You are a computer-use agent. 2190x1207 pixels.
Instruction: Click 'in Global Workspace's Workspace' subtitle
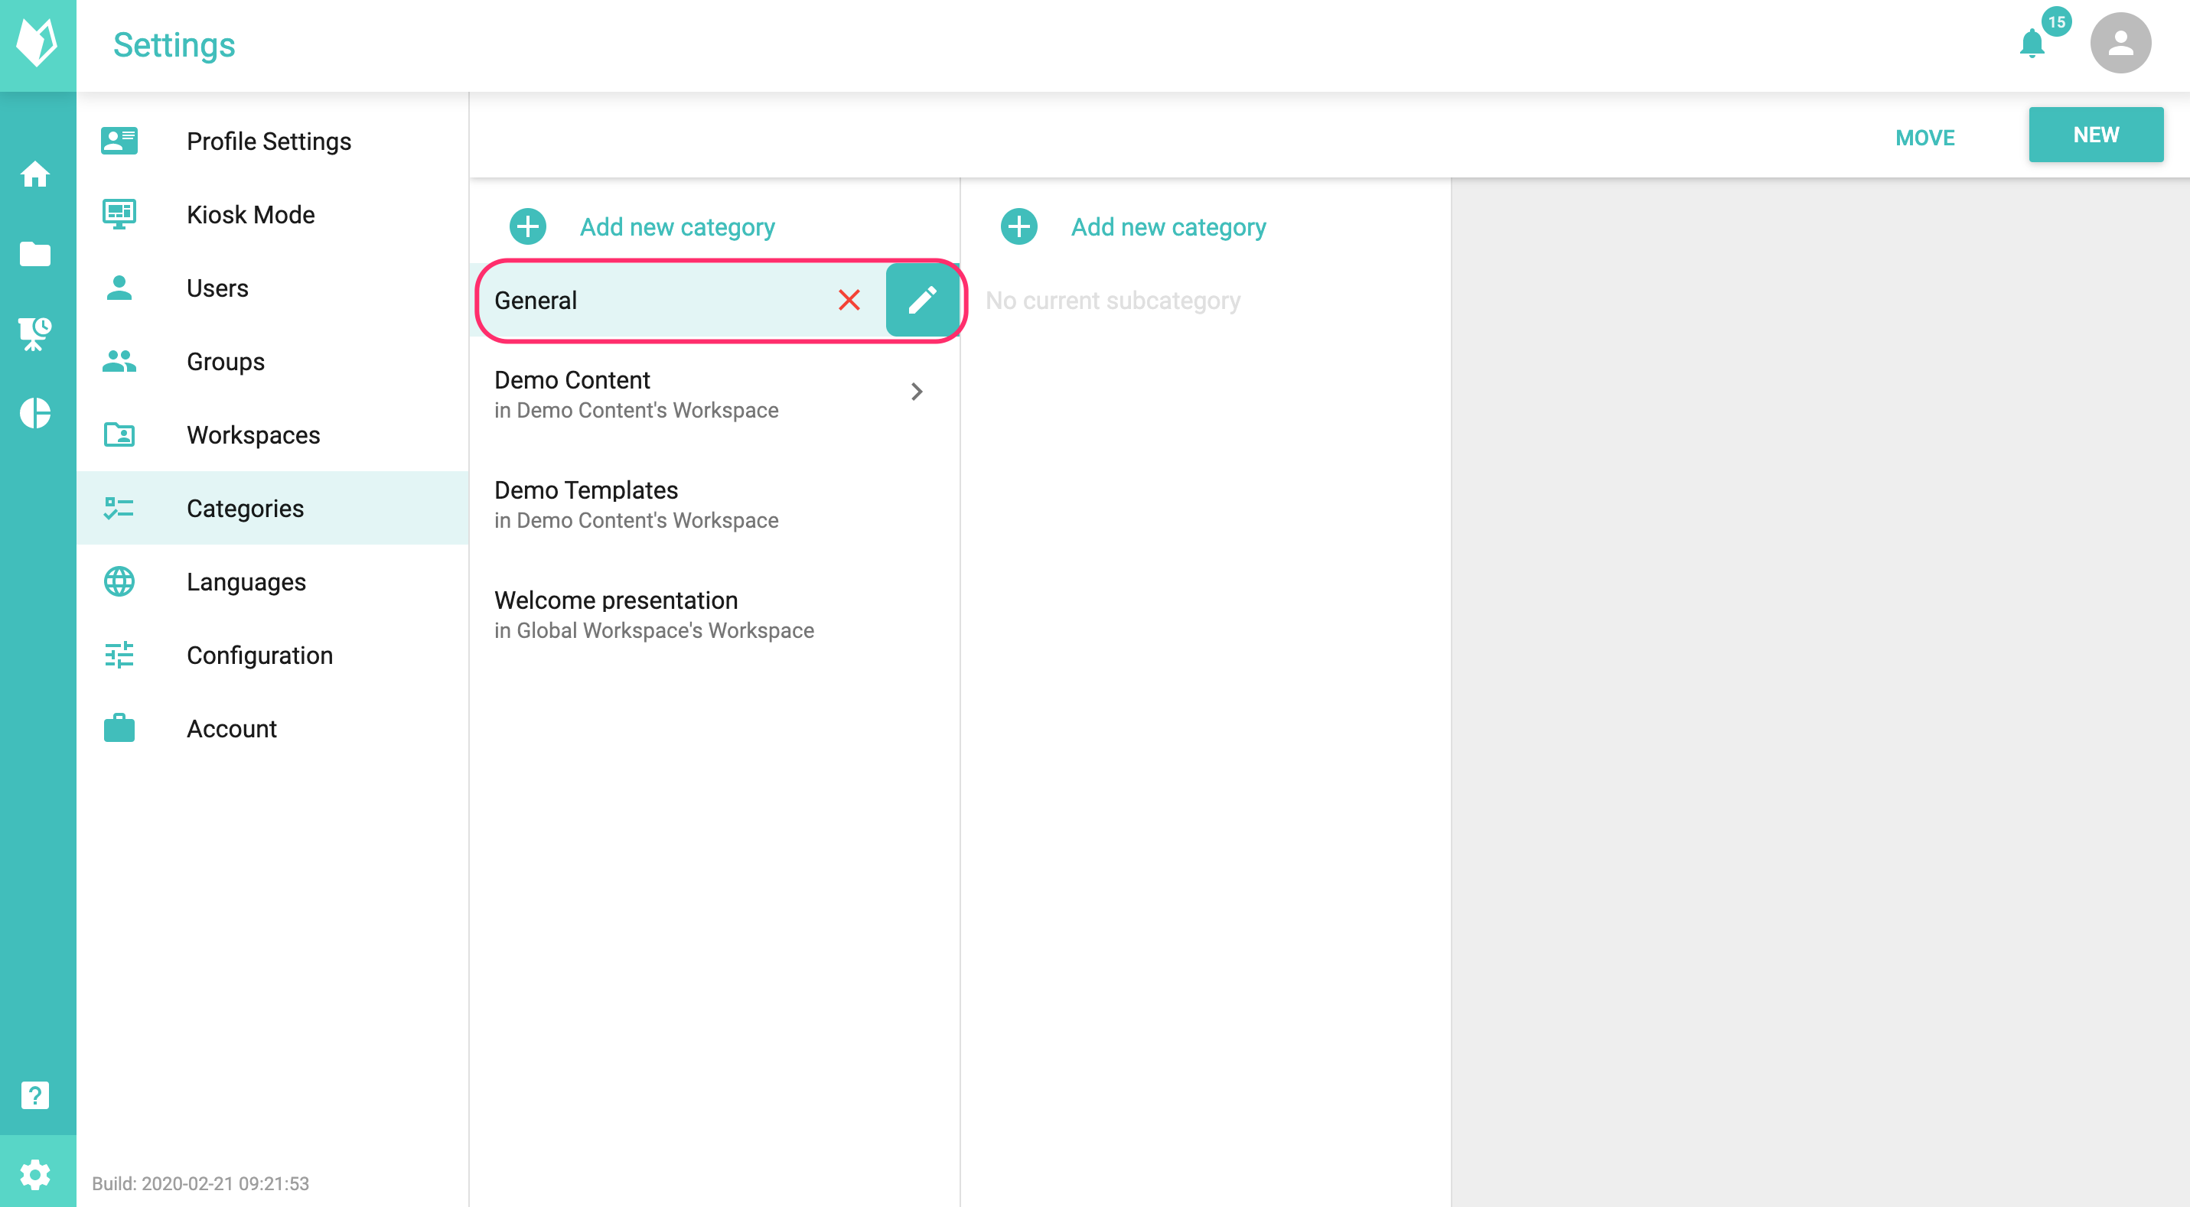(x=653, y=631)
